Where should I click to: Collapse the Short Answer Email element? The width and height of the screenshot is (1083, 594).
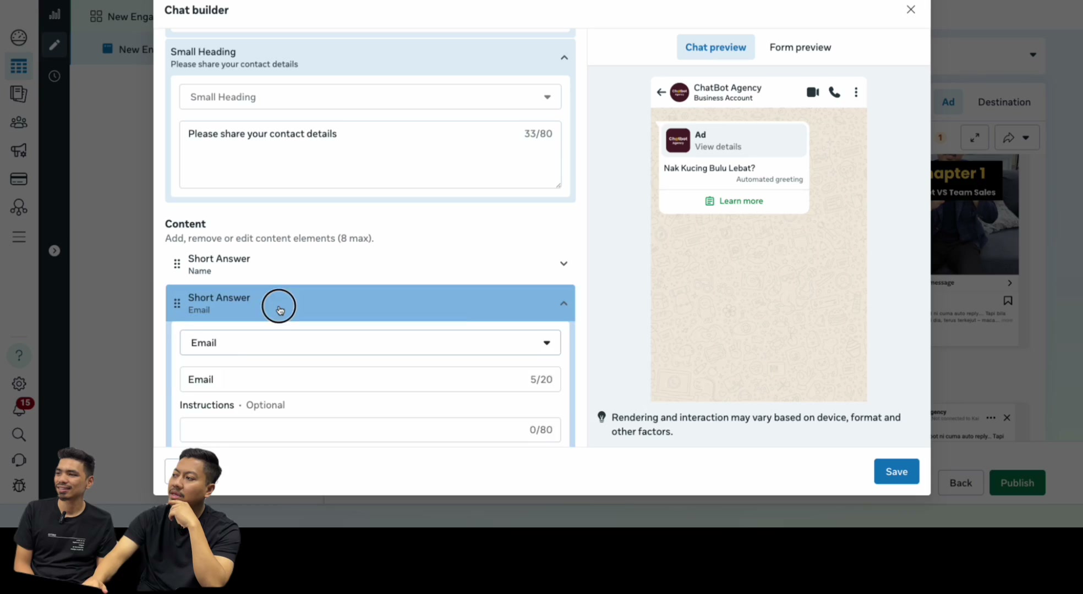[564, 303]
